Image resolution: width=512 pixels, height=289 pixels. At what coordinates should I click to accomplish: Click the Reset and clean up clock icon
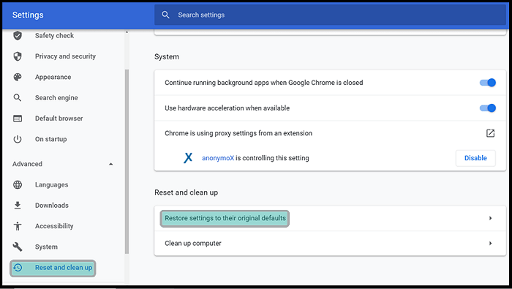tap(18, 268)
